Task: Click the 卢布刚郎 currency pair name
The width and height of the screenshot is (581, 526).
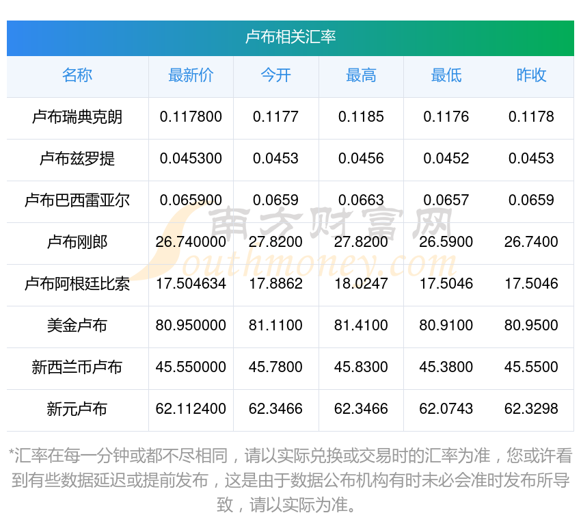Action: [x=77, y=242]
